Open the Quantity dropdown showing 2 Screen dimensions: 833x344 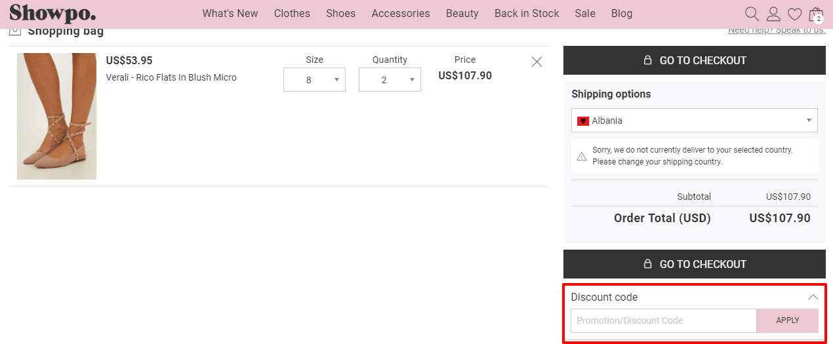(390, 80)
